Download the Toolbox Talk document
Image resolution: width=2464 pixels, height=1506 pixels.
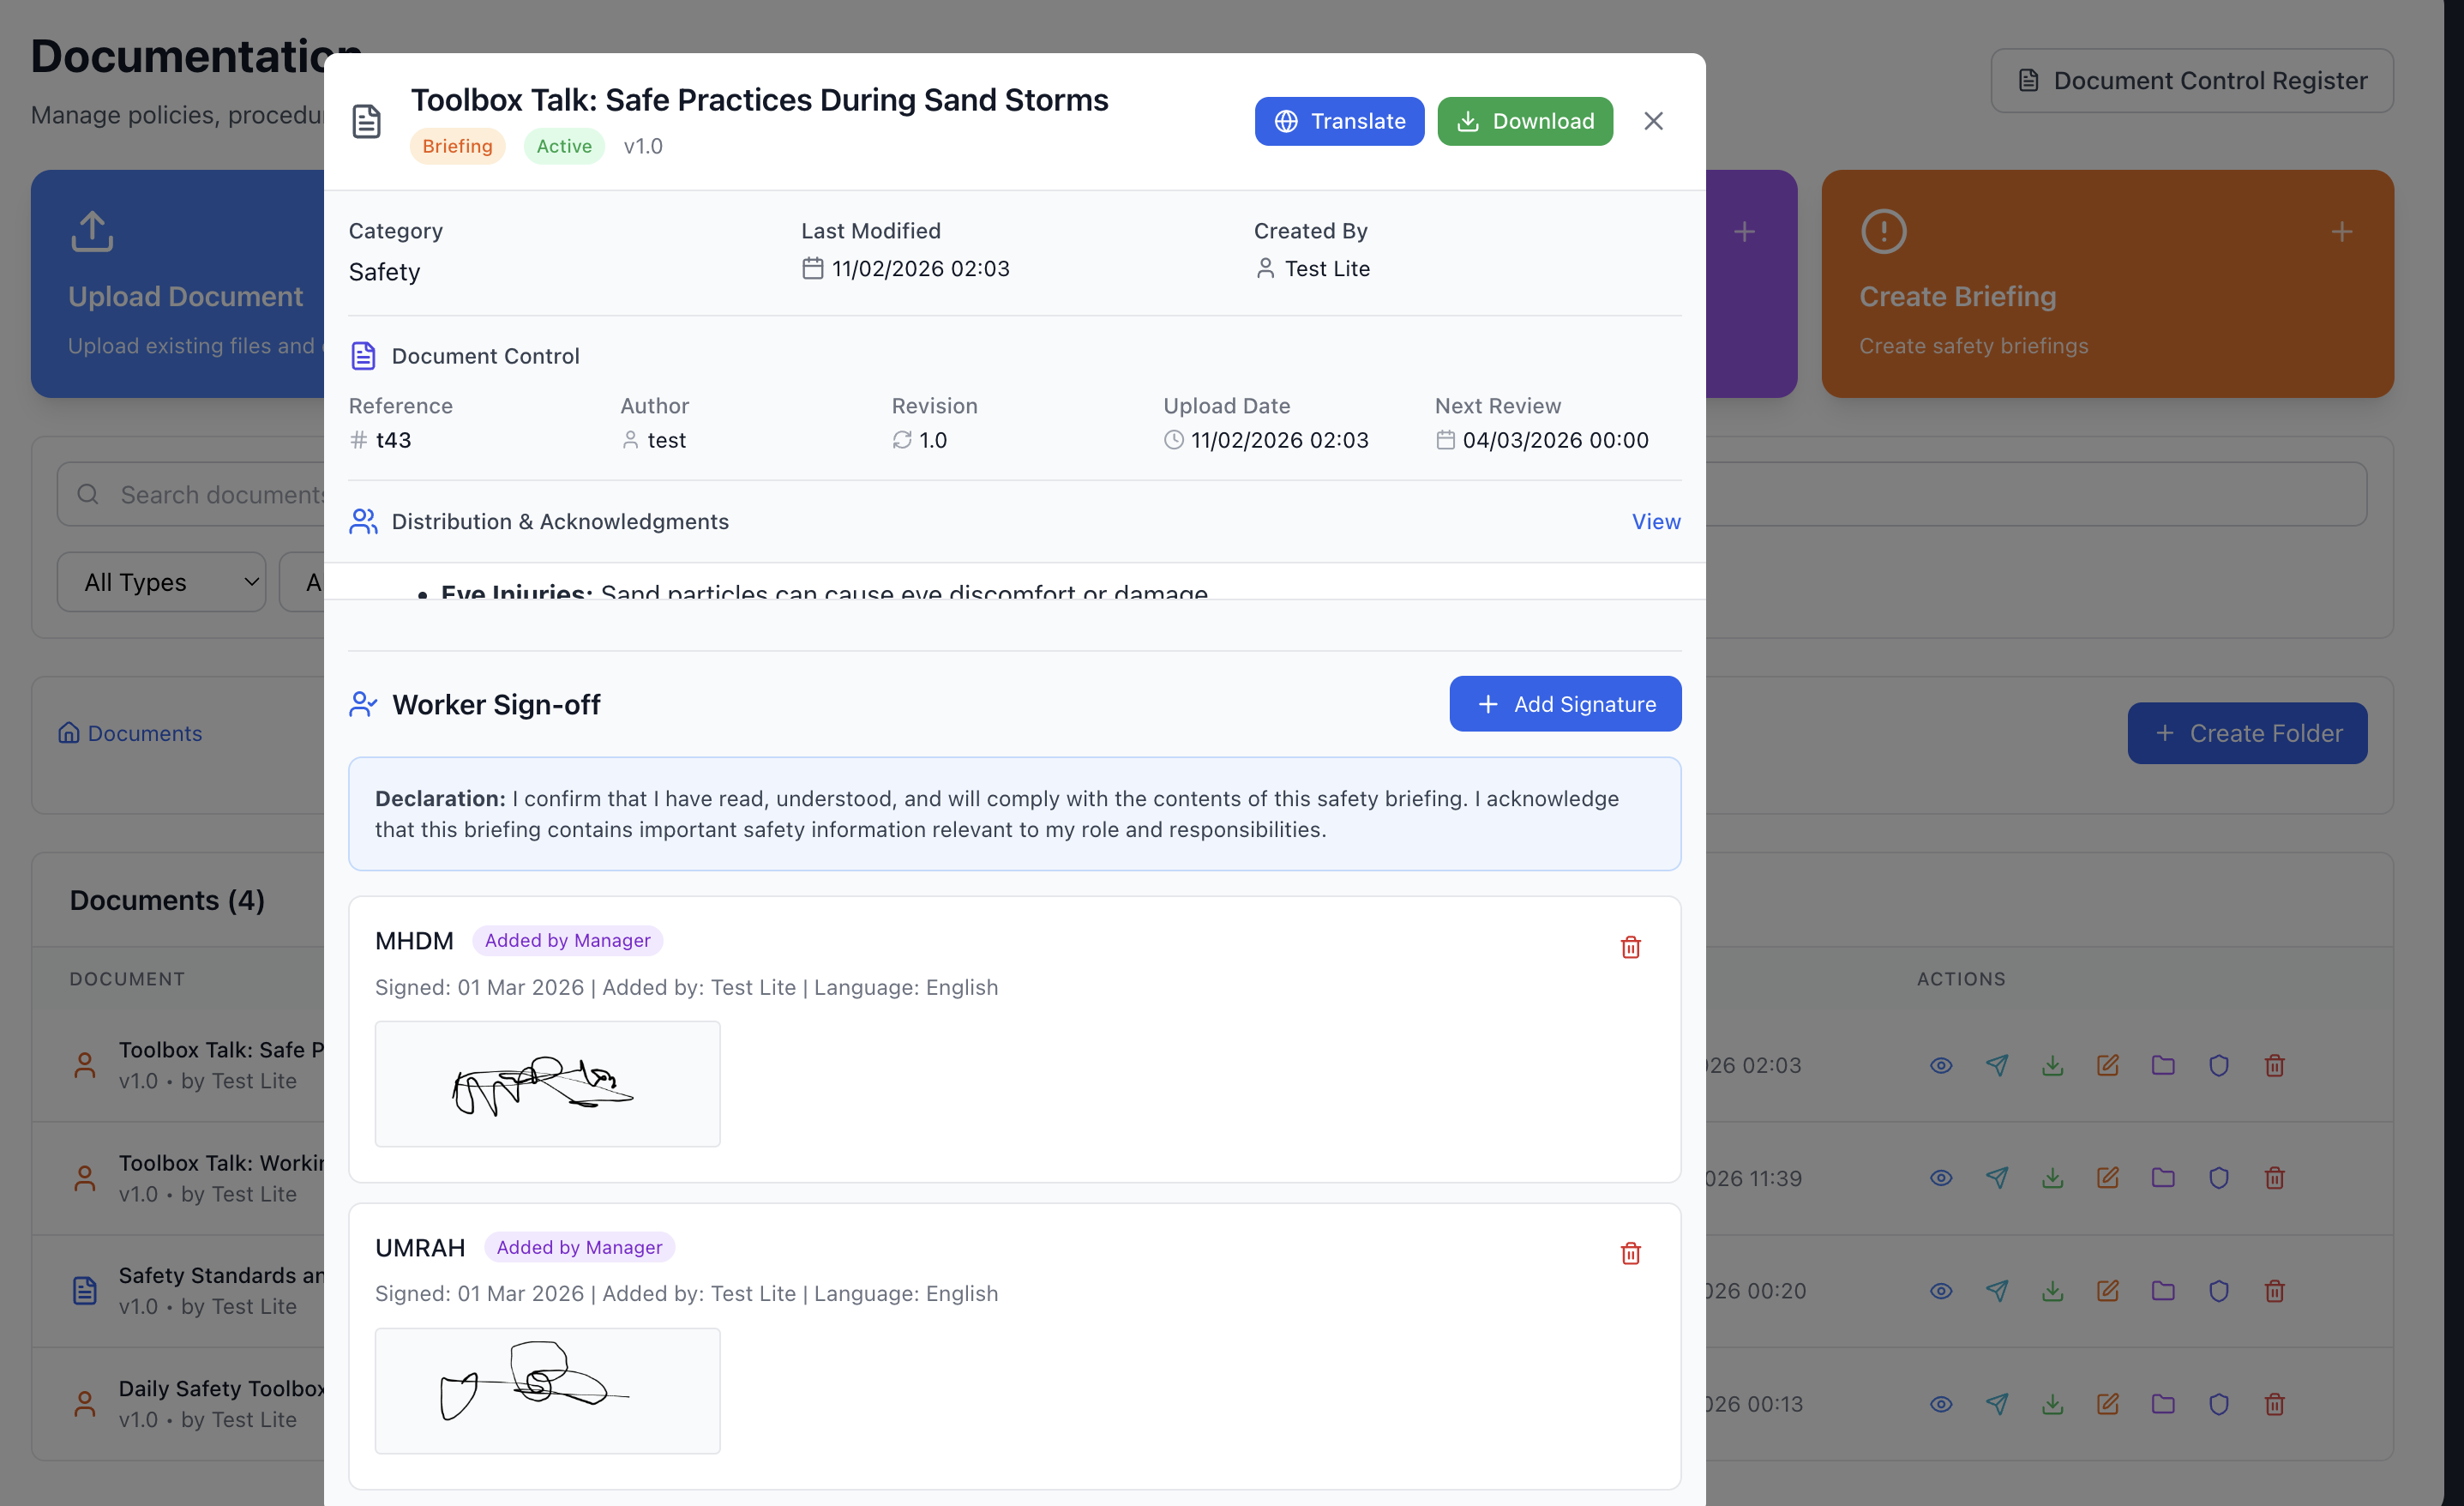[1524, 121]
